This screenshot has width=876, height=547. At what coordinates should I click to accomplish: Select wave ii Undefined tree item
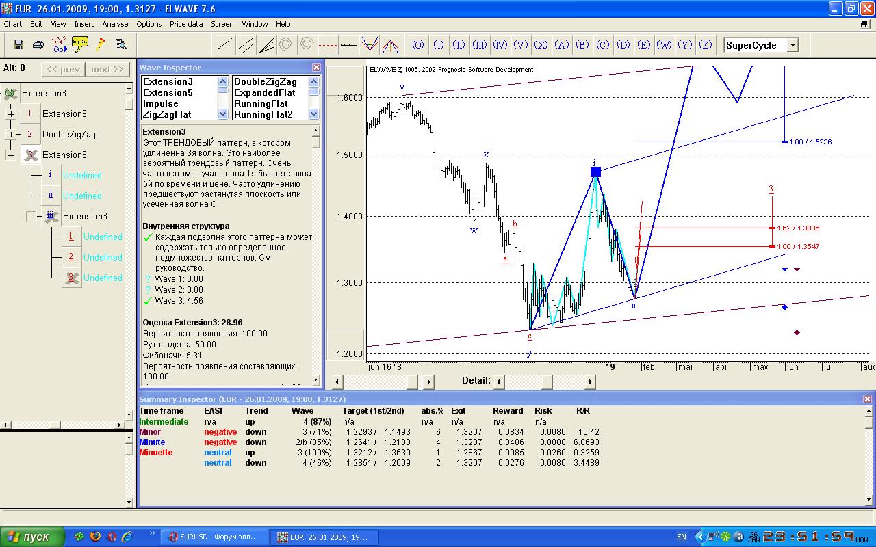(x=82, y=196)
